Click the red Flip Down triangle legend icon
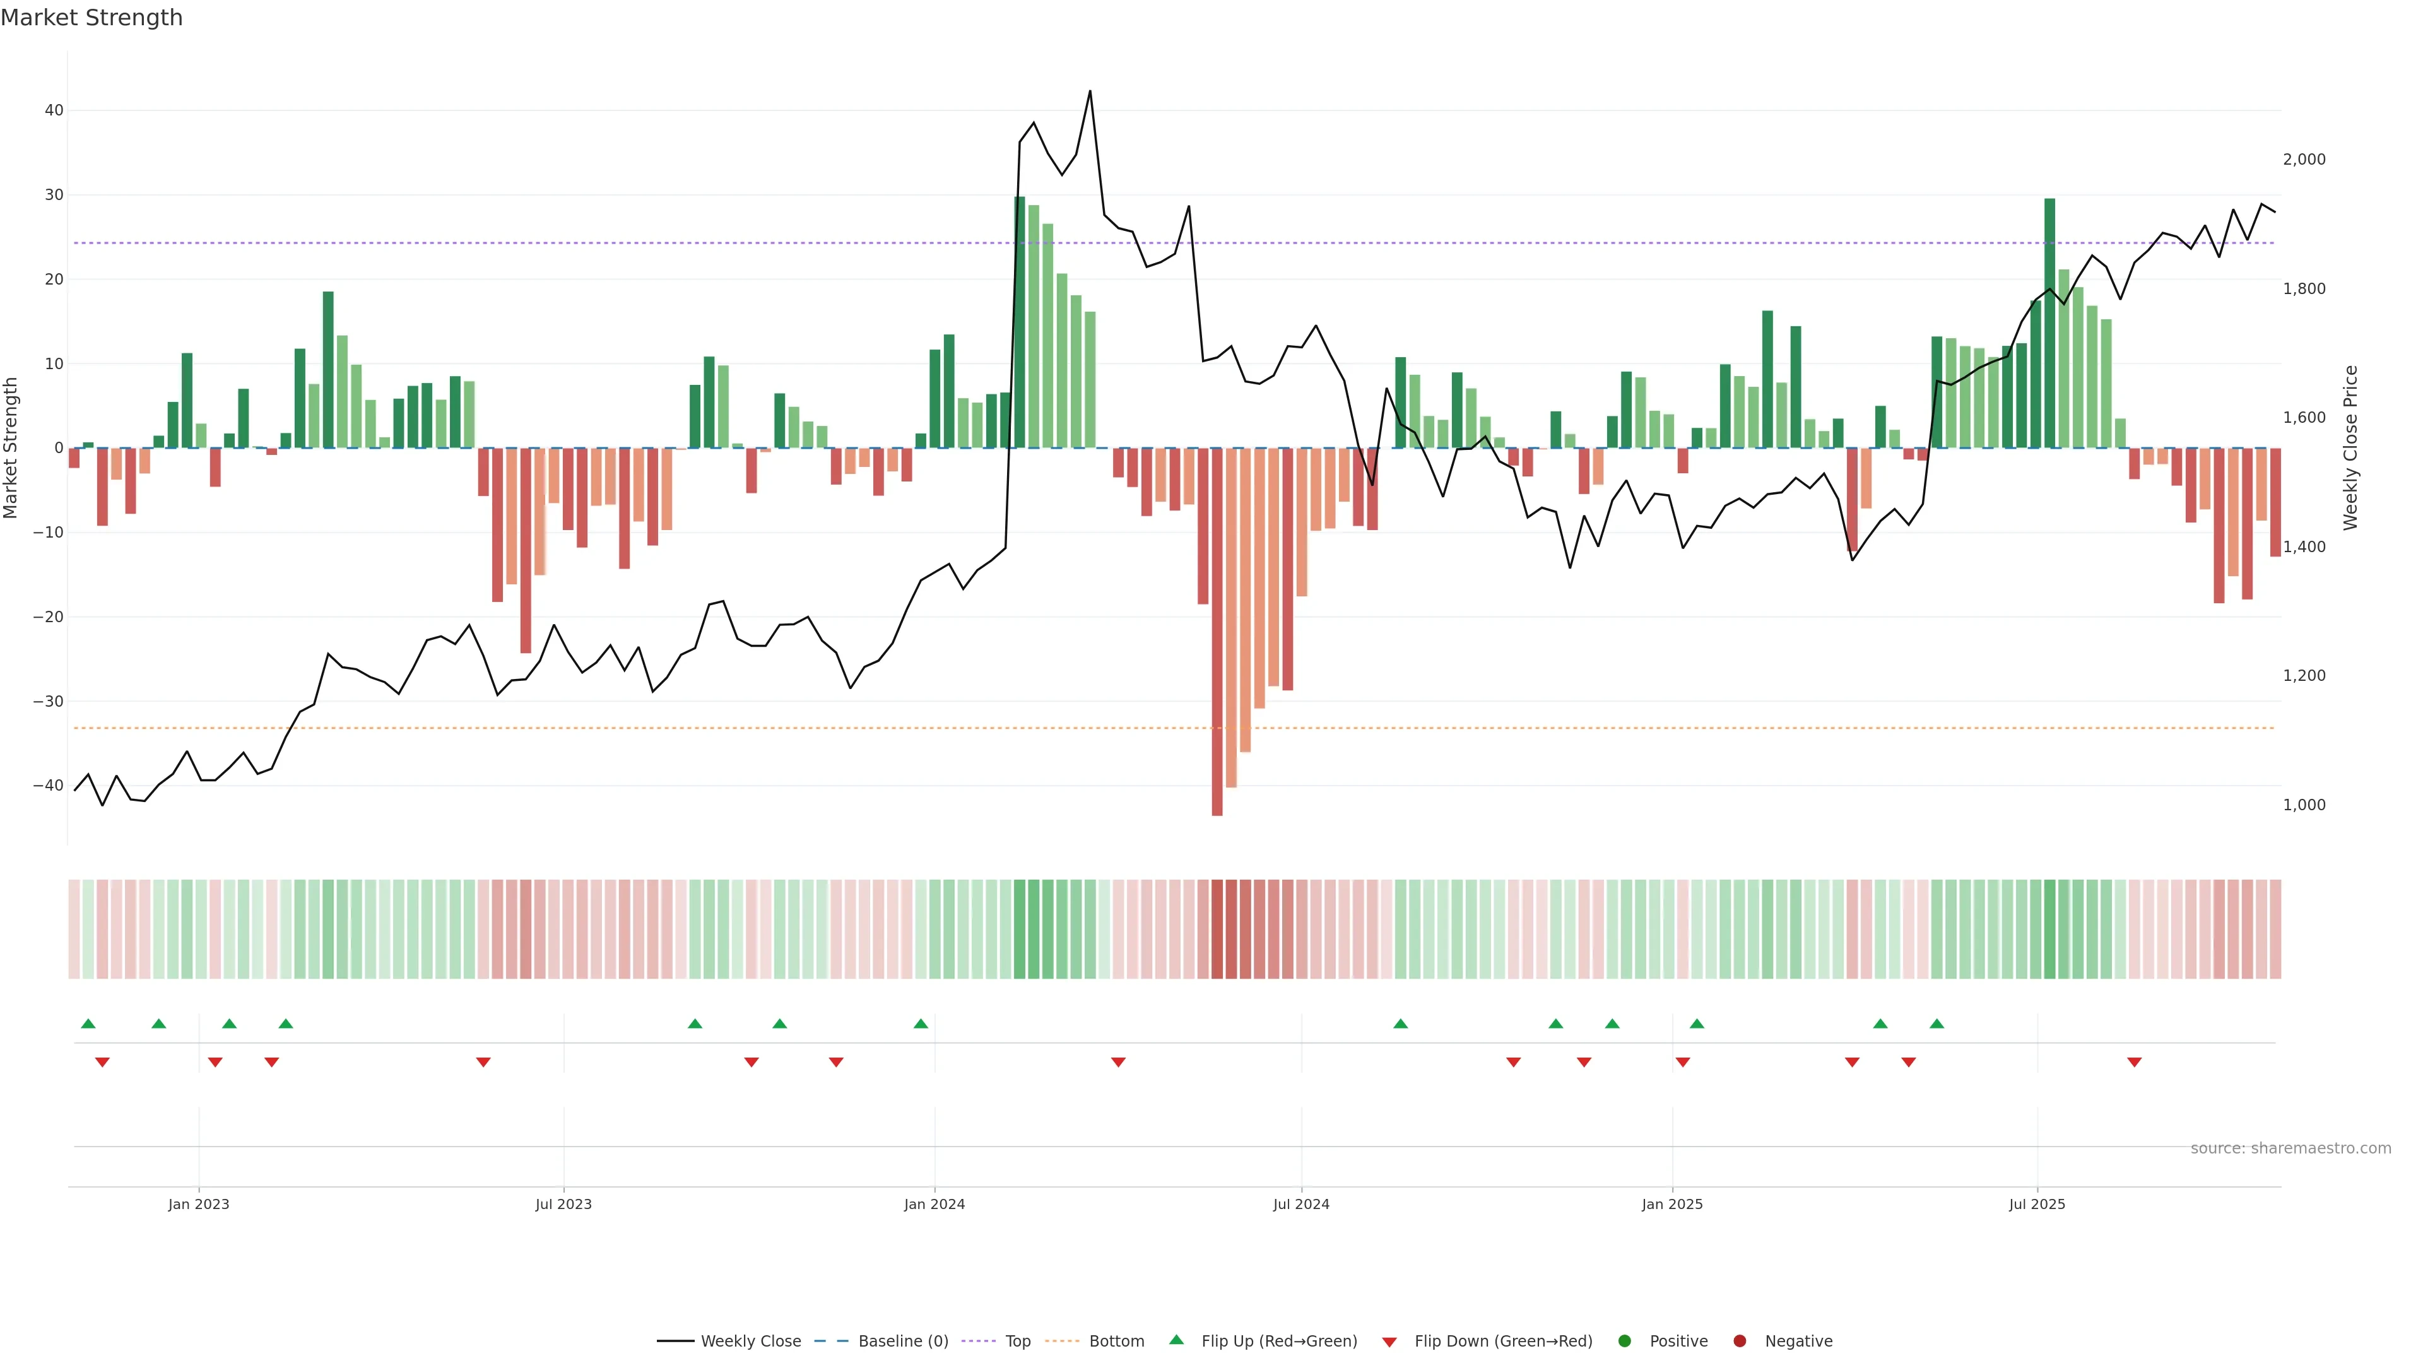 pos(1389,1342)
